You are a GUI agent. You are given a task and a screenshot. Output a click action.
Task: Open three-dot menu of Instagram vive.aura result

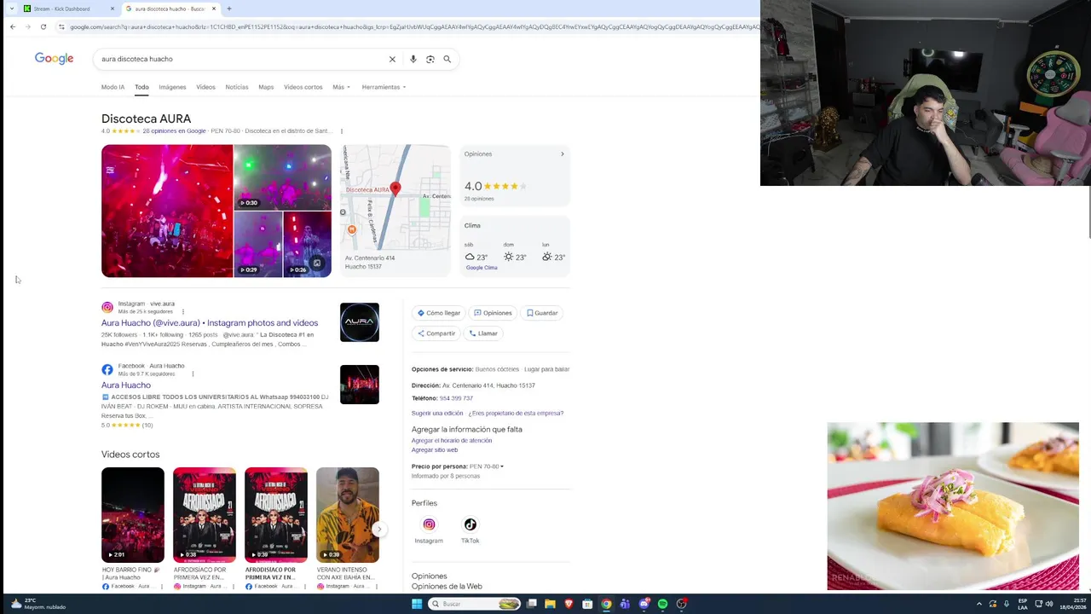[x=182, y=311]
